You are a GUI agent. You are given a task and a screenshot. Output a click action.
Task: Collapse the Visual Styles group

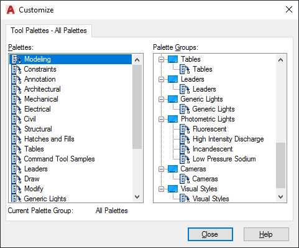click(161, 189)
